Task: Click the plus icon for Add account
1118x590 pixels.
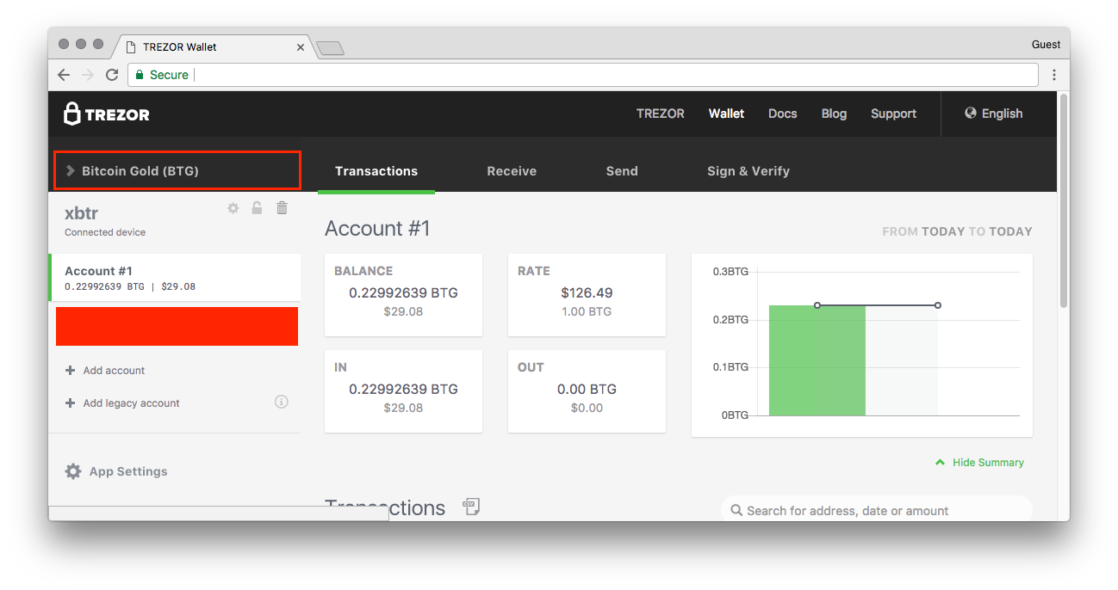Action: pos(71,371)
